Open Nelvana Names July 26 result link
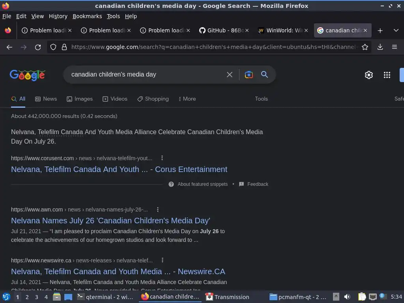This screenshot has width=404, height=303. tap(110, 221)
